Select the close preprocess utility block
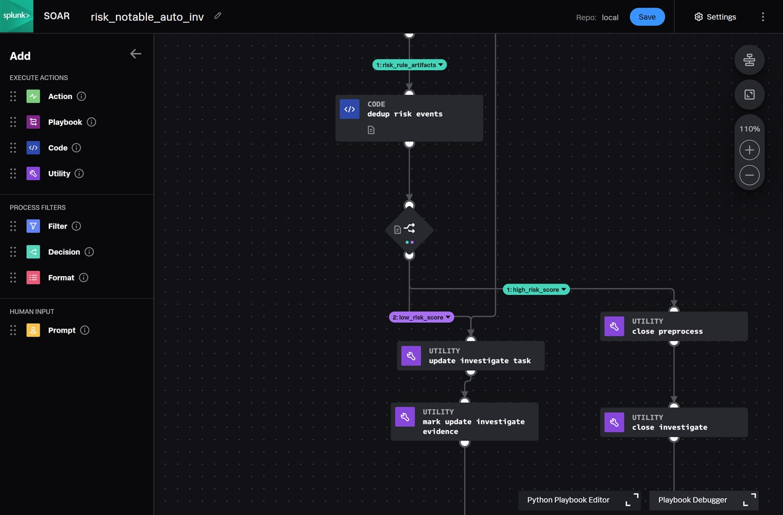This screenshot has width=783, height=515. coord(674,326)
